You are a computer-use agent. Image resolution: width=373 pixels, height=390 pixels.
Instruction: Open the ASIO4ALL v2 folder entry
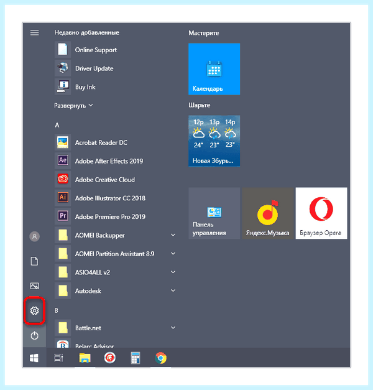[x=115, y=272]
